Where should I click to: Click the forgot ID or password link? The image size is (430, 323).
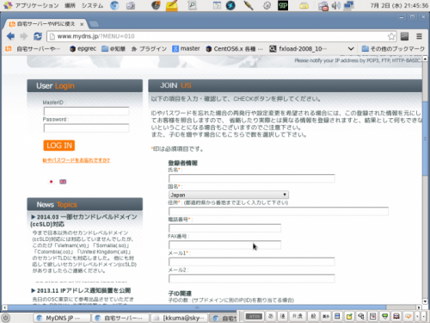point(77,160)
